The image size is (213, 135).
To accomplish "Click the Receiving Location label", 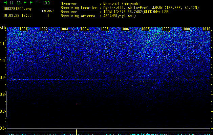I will tap(79, 8).
